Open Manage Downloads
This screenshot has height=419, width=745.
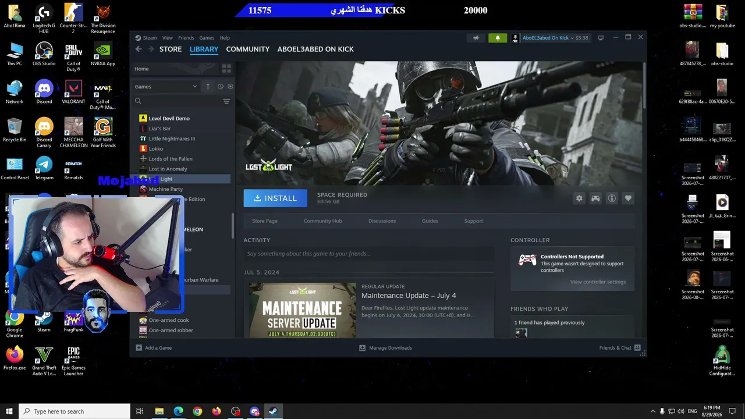[x=385, y=348]
